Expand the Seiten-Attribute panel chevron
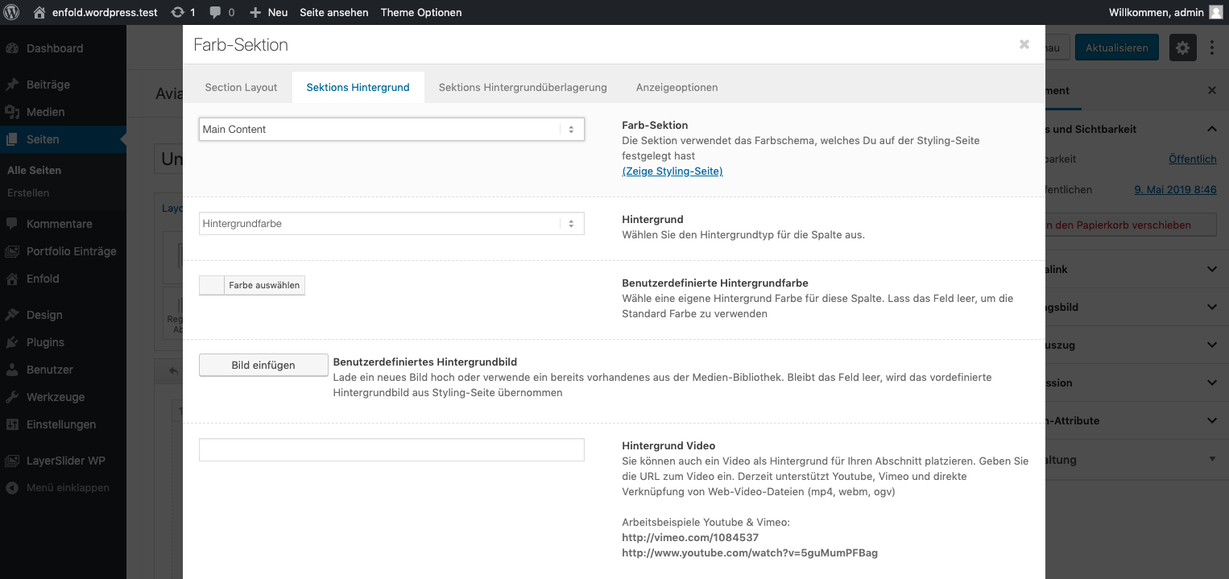The image size is (1229, 579). [1212, 420]
